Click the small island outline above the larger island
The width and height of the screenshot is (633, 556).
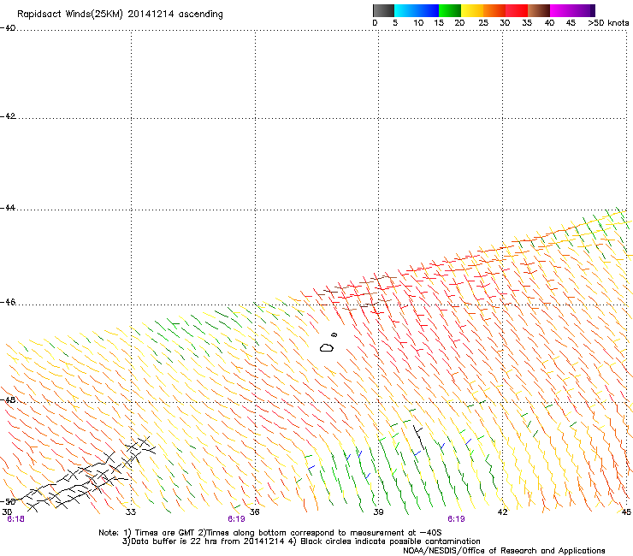click(x=334, y=334)
